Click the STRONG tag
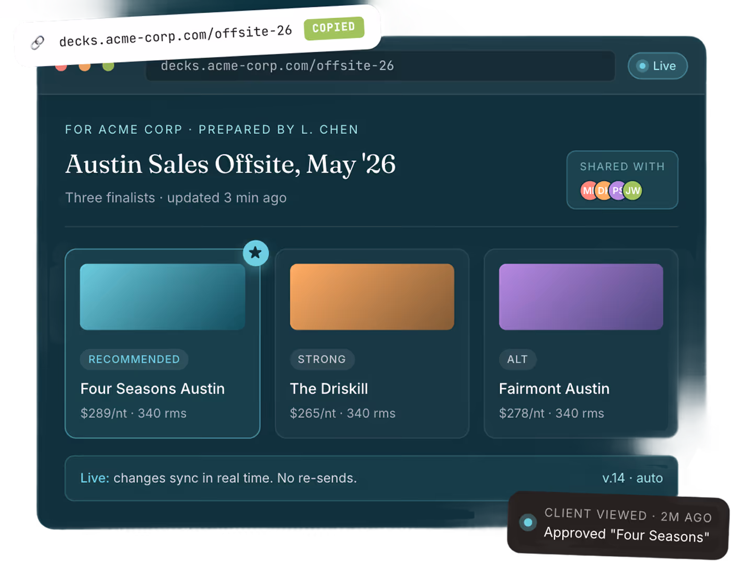Viewport: 738px width, 566px height. click(x=322, y=359)
